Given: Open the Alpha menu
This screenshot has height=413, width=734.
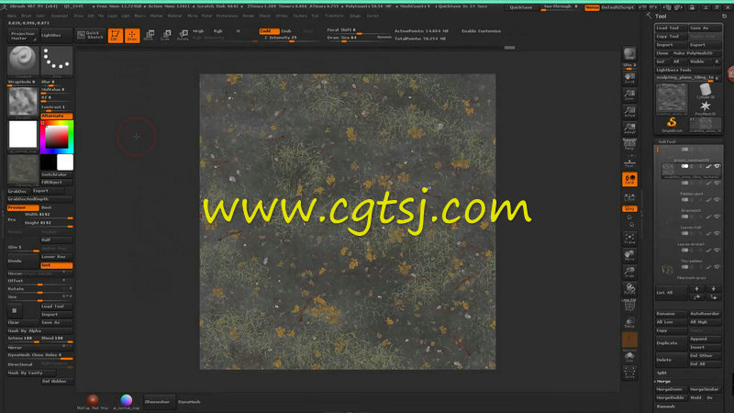Looking at the screenshot, I should click(x=12, y=16).
